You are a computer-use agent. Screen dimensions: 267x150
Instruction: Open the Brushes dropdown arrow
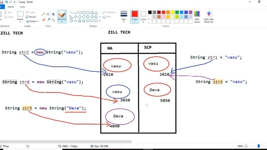[62, 22]
